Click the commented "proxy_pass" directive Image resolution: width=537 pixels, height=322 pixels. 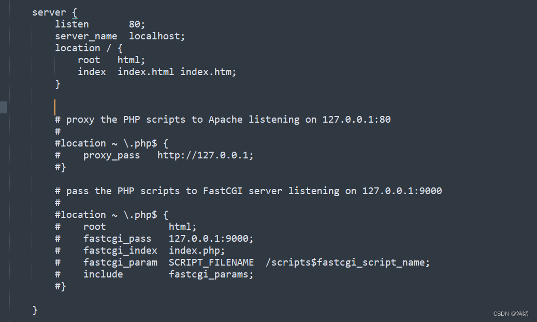click(x=111, y=155)
